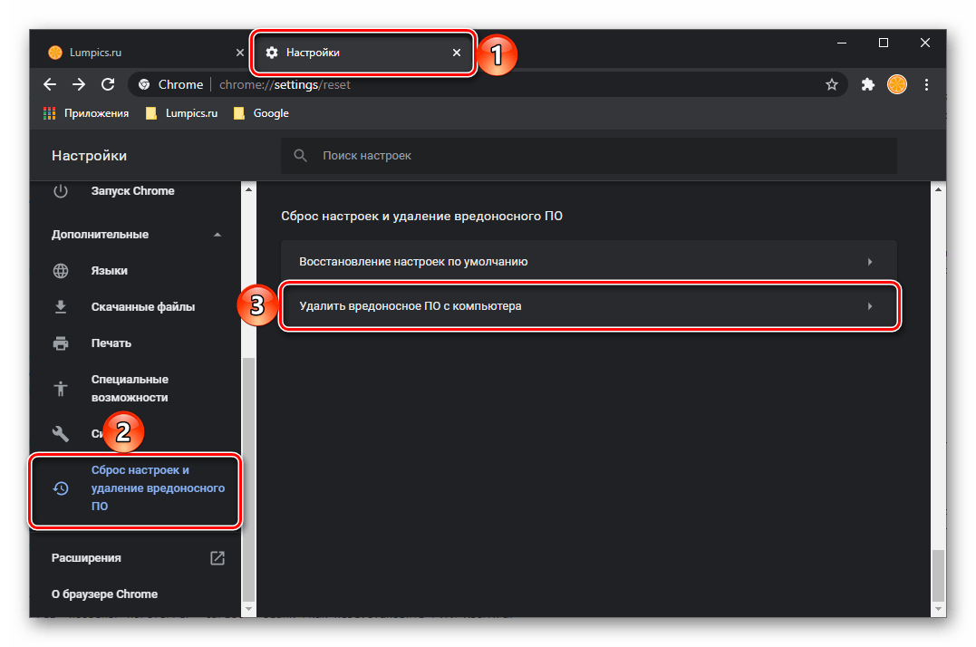Open Google bookmark folder
This screenshot has height=647, width=976.
pos(261,113)
